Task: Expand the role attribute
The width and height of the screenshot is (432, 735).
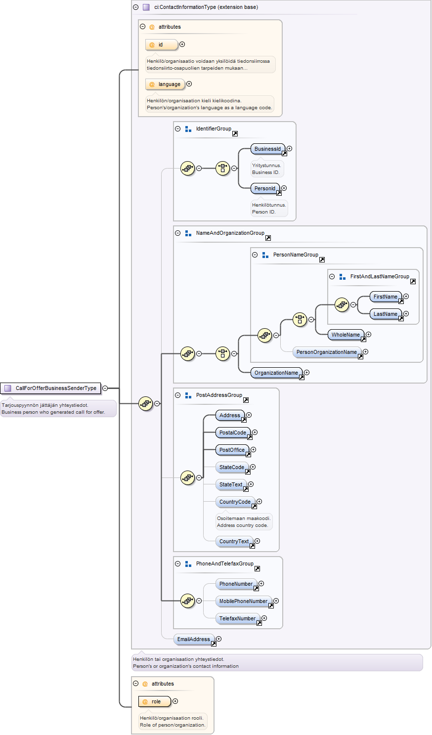Action: [x=175, y=701]
